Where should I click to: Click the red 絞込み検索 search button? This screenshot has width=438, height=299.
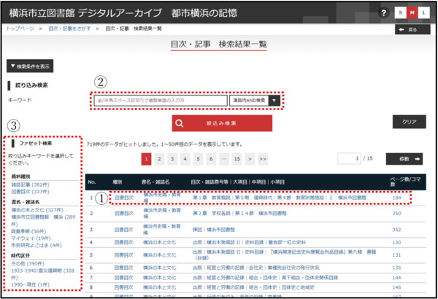click(222, 123)
